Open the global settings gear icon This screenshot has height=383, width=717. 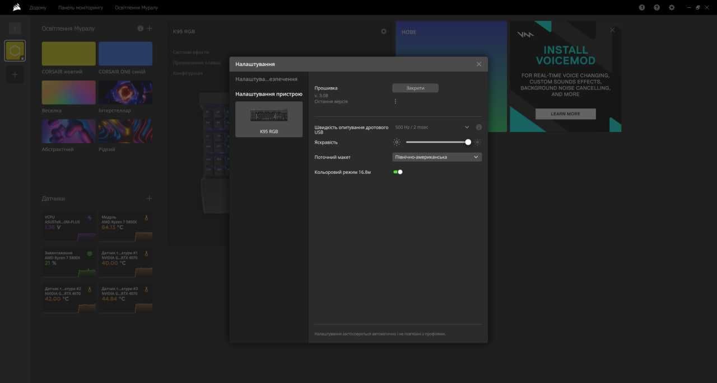tap(672, 7)
